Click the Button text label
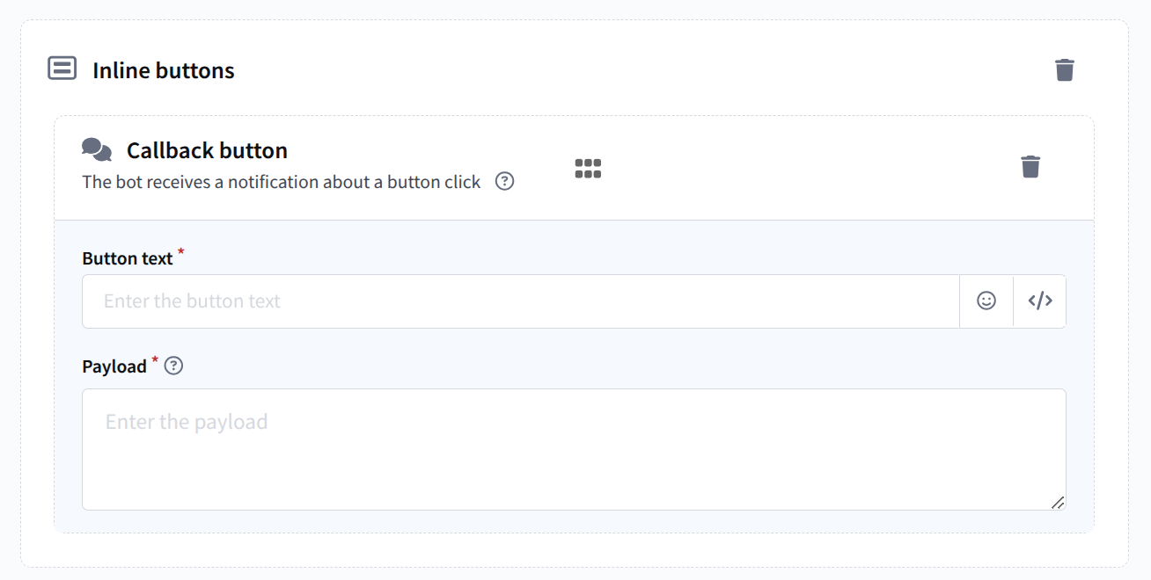 [x=128, y=258]
